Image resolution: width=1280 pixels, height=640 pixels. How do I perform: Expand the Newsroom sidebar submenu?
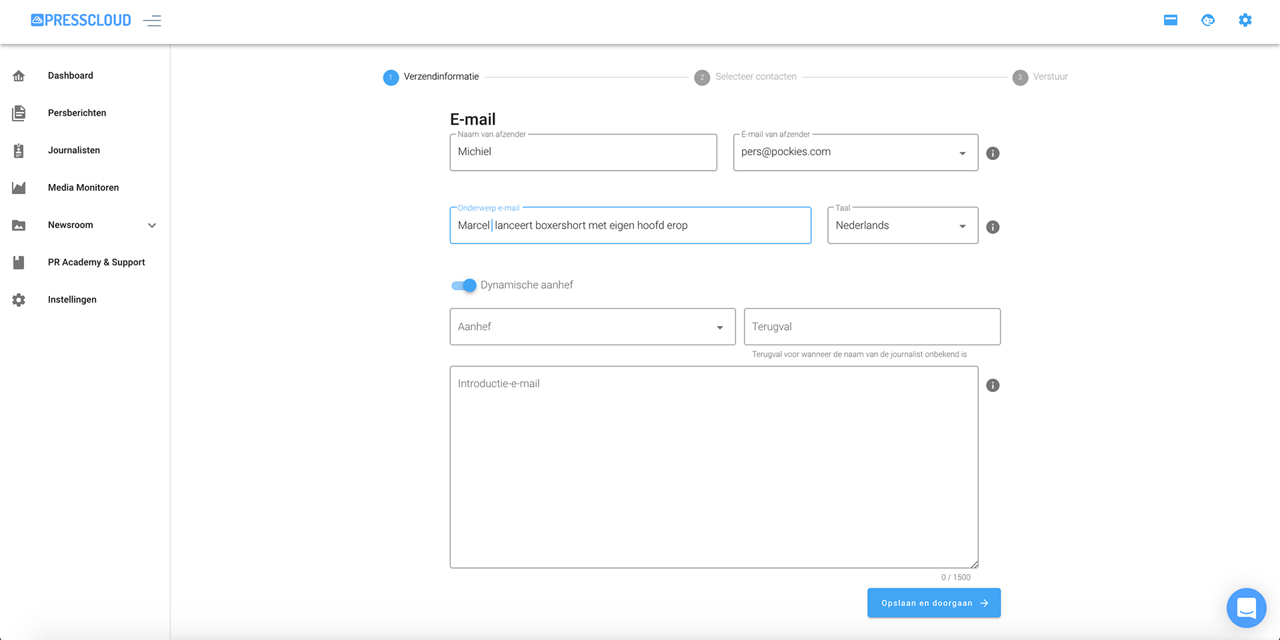click(151, 225)
